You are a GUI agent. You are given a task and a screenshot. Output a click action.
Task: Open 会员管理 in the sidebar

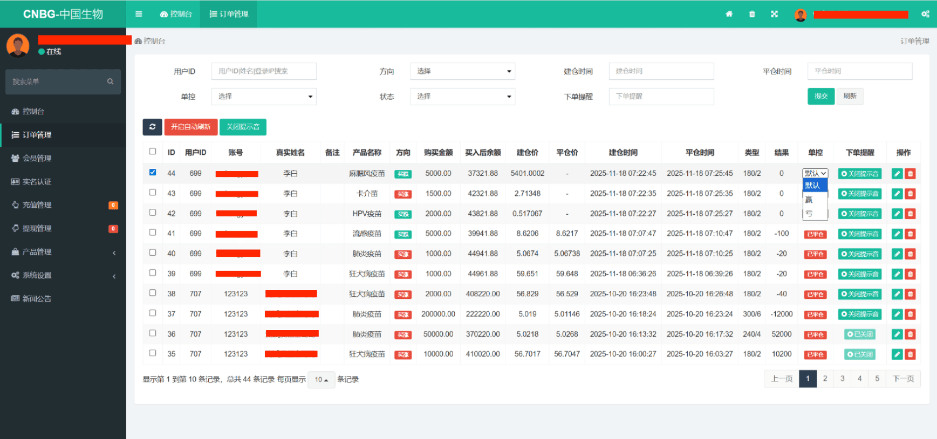pyautogui.click(x=37, y=158)
